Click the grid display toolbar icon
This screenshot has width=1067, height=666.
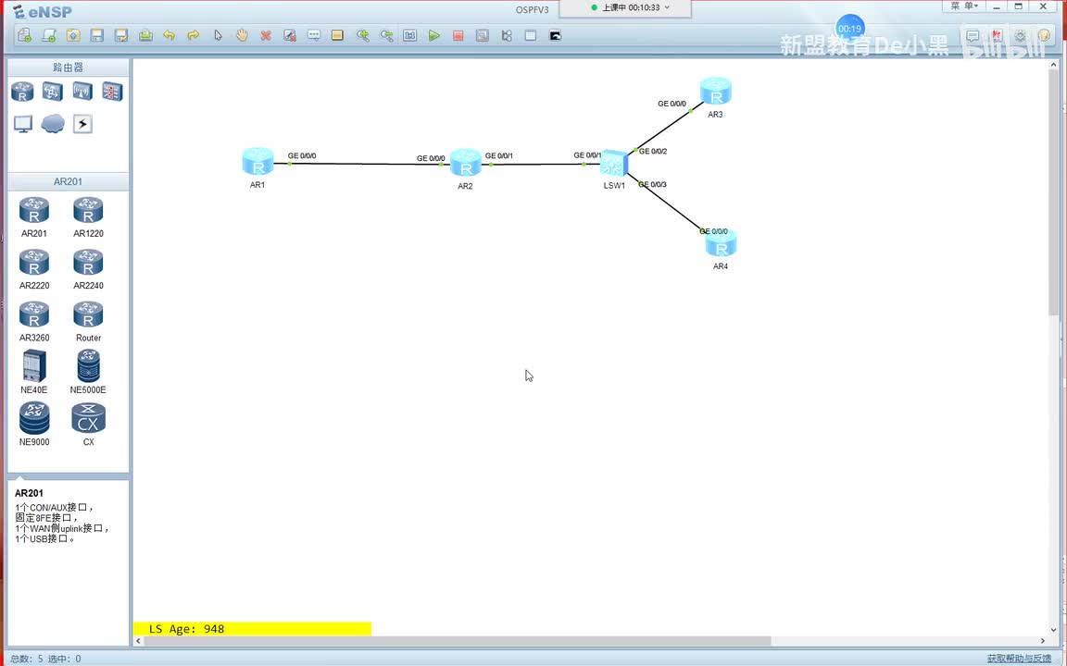click(531, 35)
